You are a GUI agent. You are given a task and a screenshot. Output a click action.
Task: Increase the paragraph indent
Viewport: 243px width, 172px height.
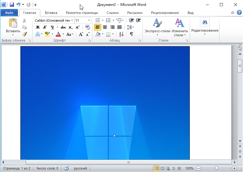coord(138,20)
